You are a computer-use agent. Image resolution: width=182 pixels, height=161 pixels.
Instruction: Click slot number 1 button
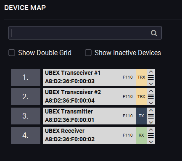pyautogui.click(x=26, y=77)
